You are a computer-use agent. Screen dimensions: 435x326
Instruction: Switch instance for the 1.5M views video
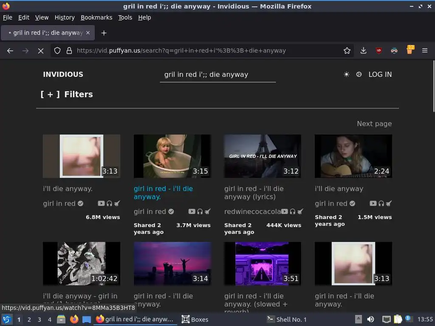tap(389, 203)
